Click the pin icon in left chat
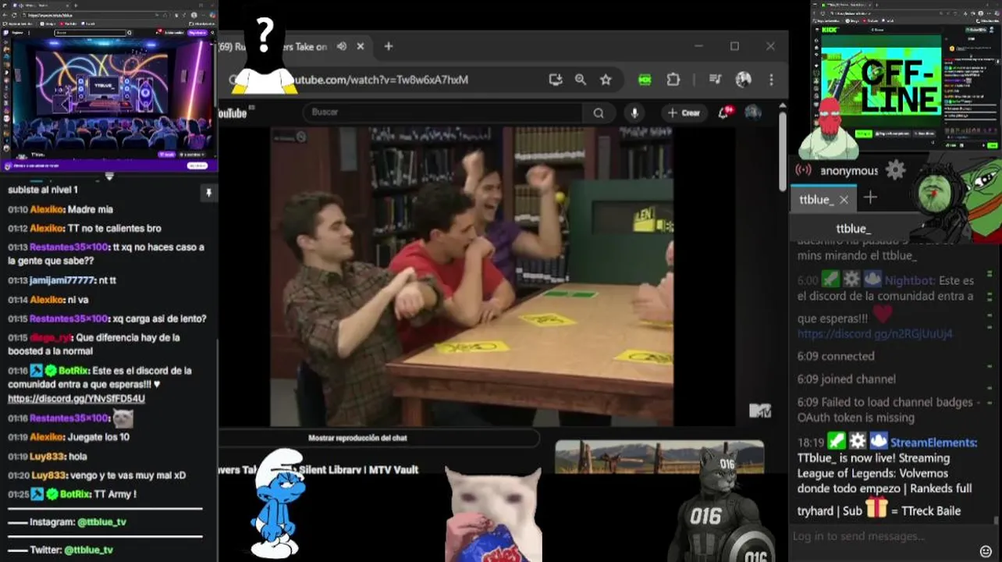This screenshot has height=562, width=1002. tap(208, 192)
